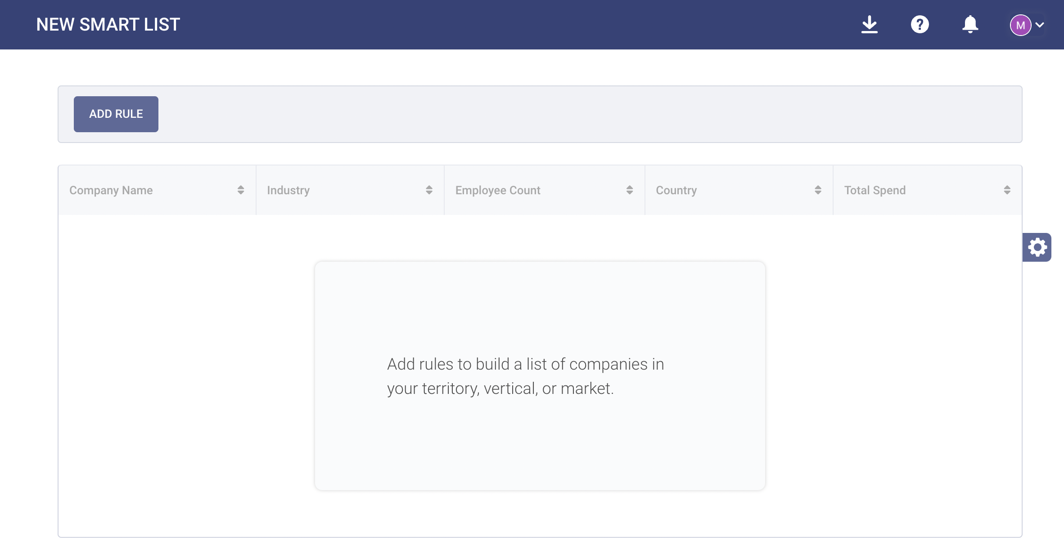Click the Employee Count column header label

498,190
